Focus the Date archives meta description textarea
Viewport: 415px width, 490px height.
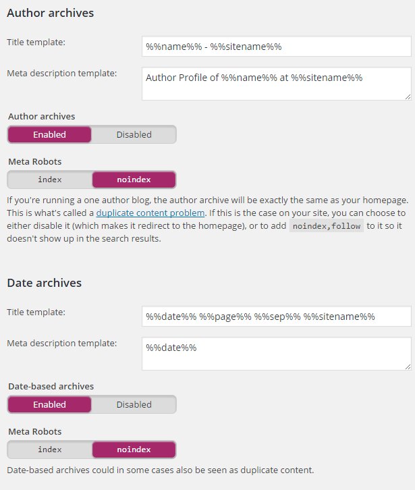pos(277,354)
